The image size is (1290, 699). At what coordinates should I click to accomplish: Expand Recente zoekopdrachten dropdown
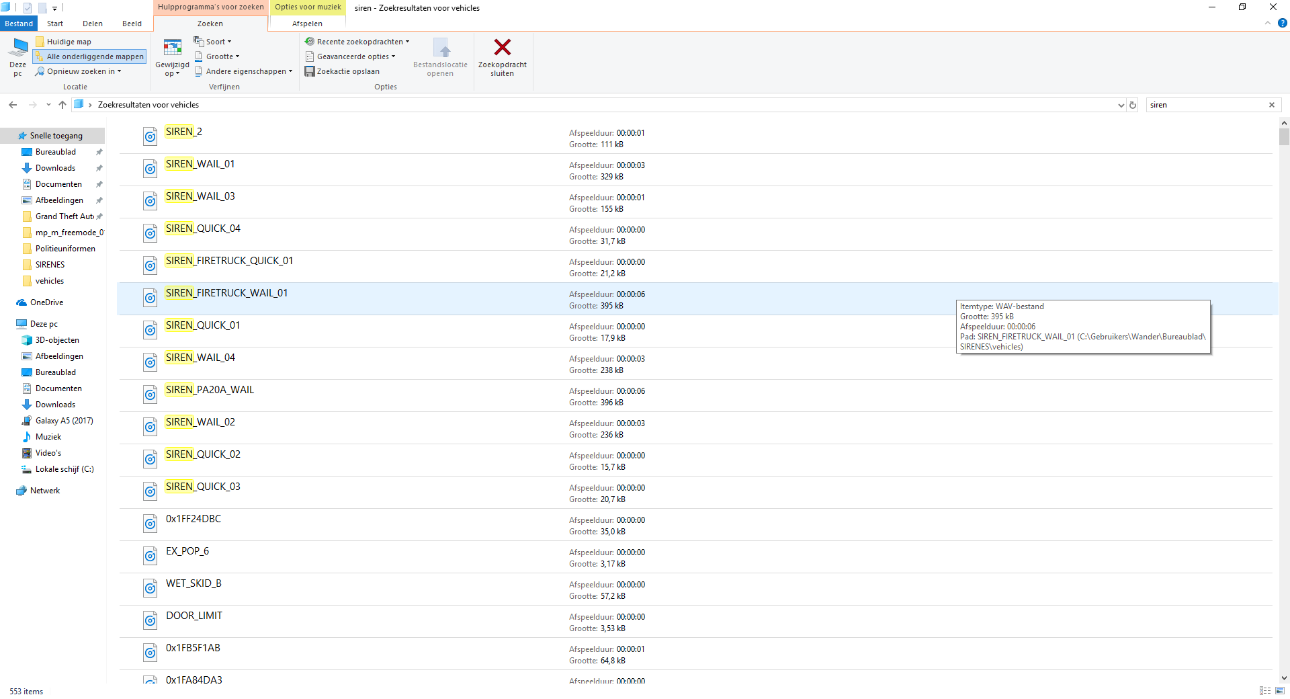click(357, 42)
